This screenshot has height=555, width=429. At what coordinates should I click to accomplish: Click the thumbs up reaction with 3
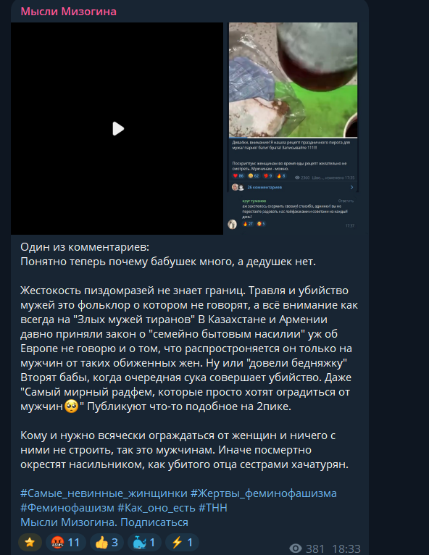107,542
